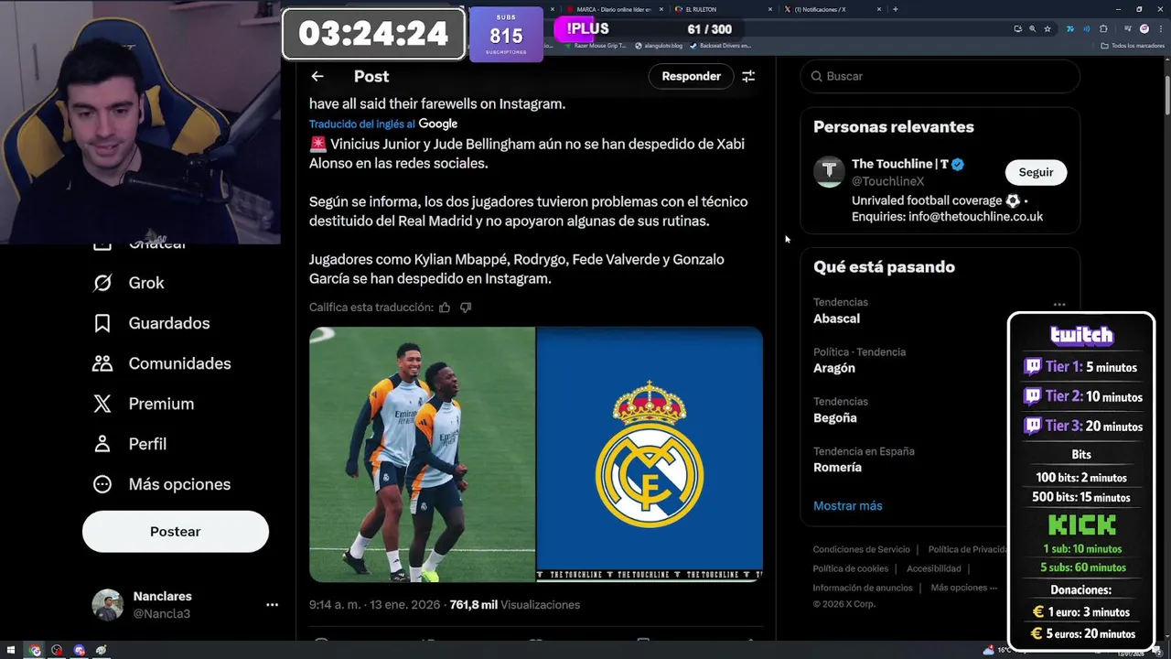Open the alangulotv.blog bookmark

660,45
